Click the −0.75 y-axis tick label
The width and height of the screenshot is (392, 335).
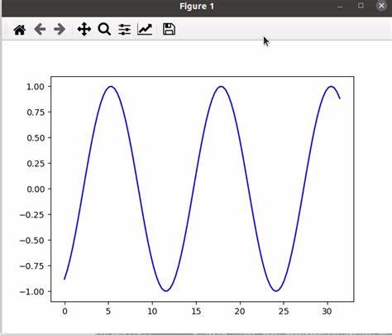[32, 266]
